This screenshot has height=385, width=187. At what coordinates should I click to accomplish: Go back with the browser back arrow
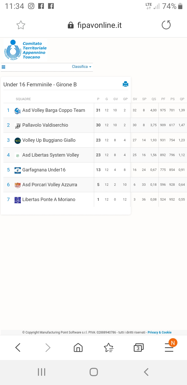(18, 348)
